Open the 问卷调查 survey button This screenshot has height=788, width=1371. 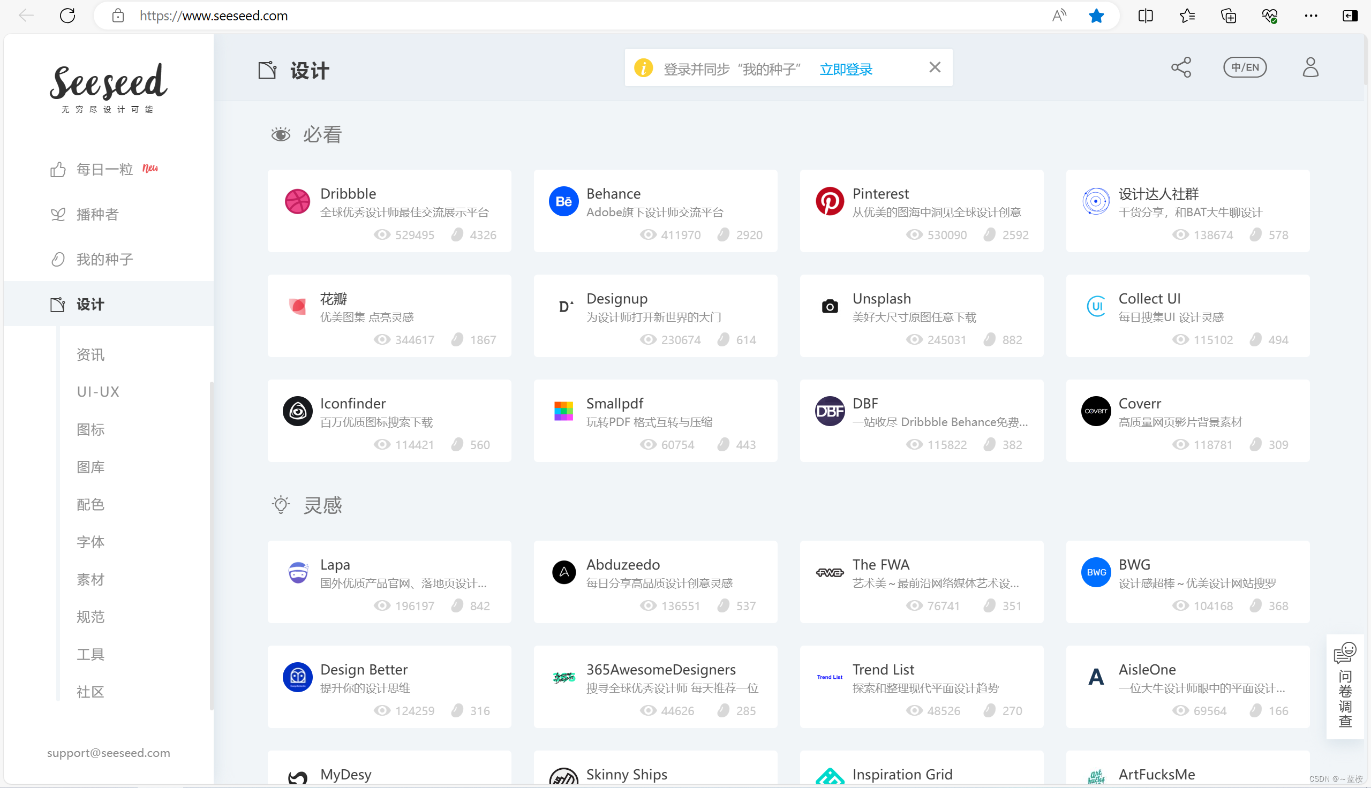tap(1344, 686)
